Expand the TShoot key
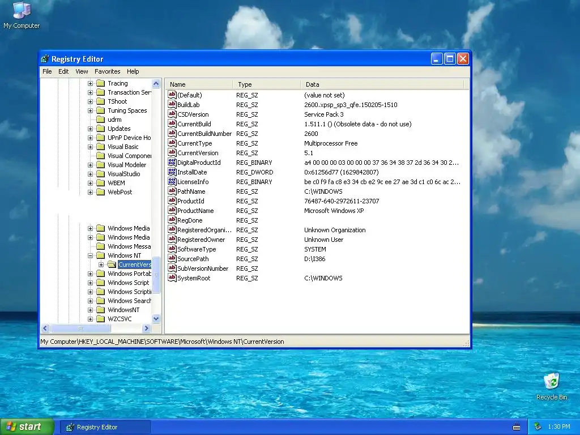This screenshot has height=435, width=580. coord(90,102)
